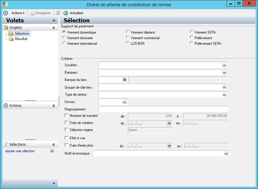This screenshot has width=258, height=189.
Task: Enable Date de création checkbox
Action: click(66, 122)
